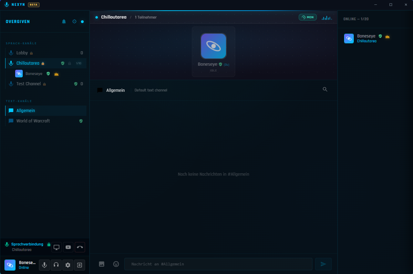This screenshot has width=413, height=274.
Task: Send the message arrow button
Action: (x=323, y=264)
